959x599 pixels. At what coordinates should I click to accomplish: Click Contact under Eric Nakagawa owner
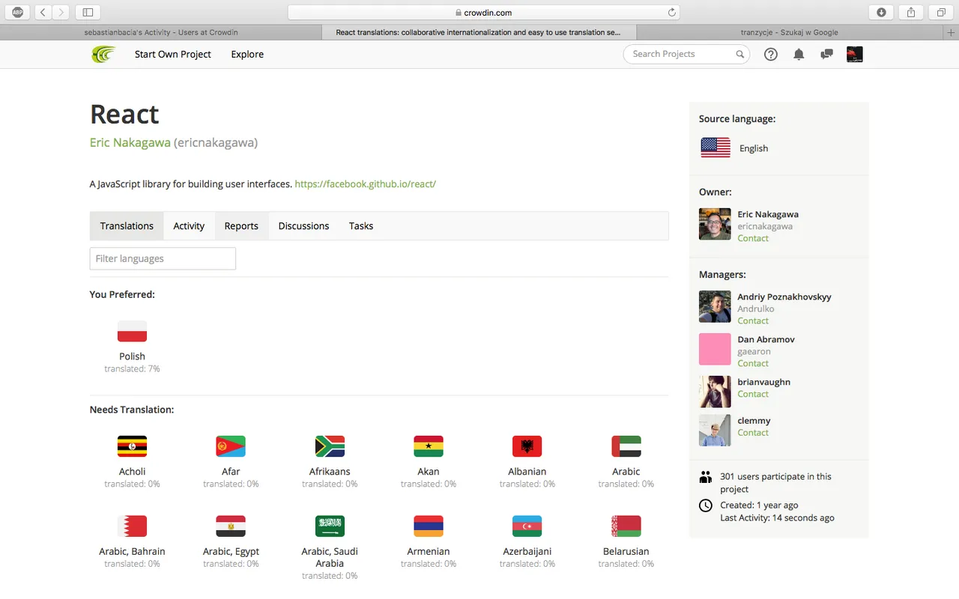point(753,238)
